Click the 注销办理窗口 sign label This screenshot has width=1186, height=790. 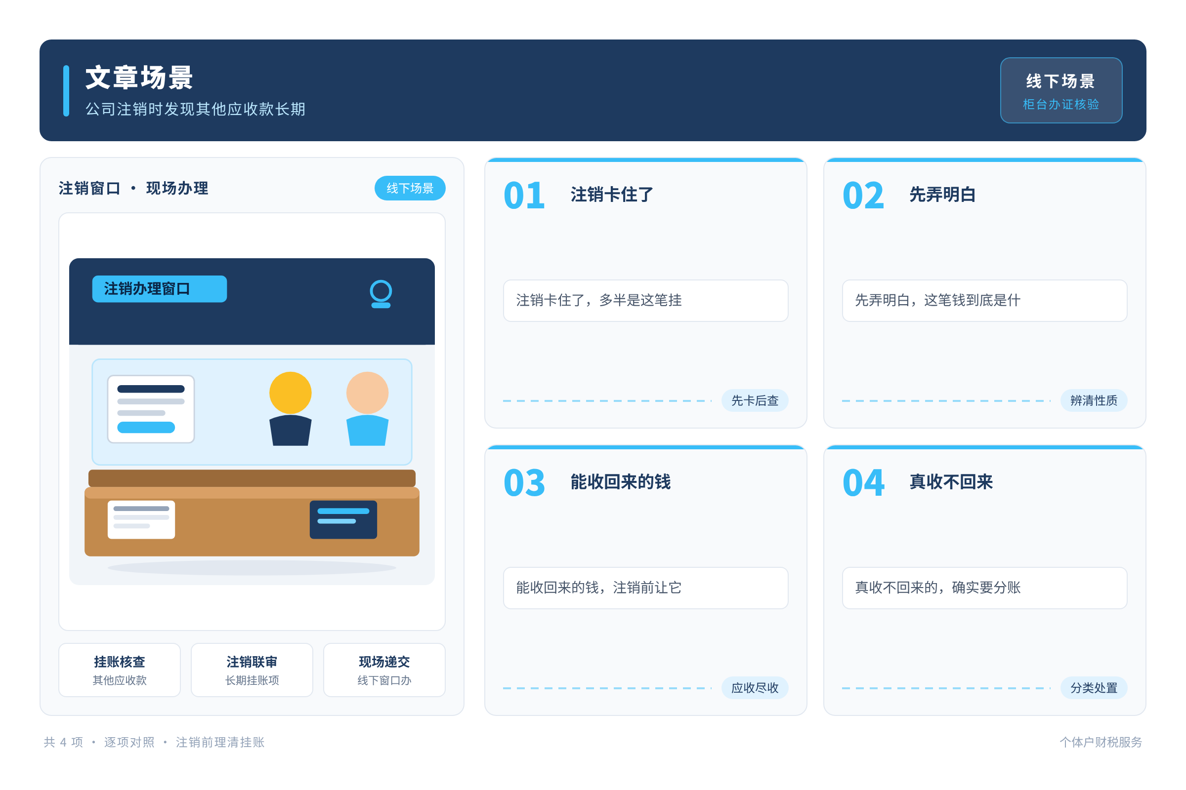(159, 289)
